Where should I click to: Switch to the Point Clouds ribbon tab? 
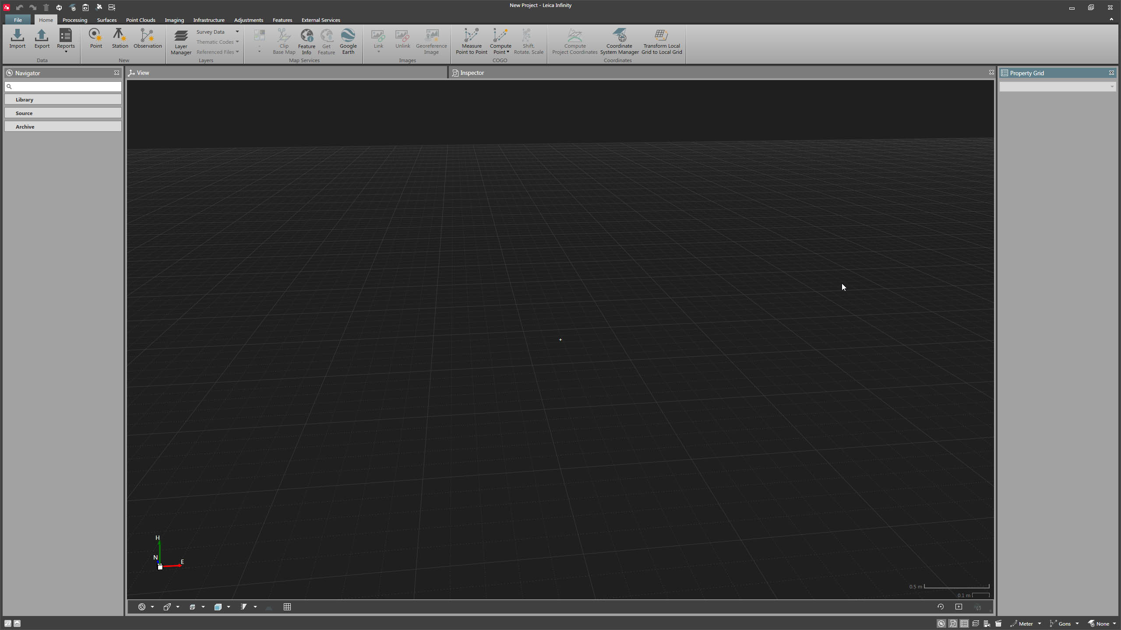141,20
